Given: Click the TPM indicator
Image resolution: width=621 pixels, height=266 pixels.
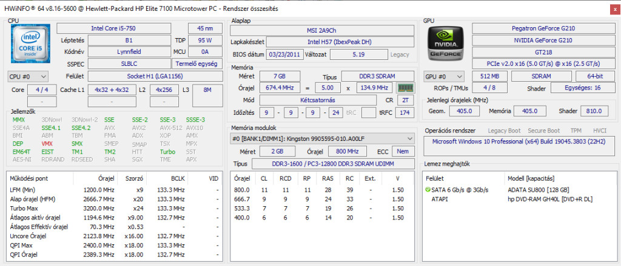Looking at the screenshot, I should (576, 131).
